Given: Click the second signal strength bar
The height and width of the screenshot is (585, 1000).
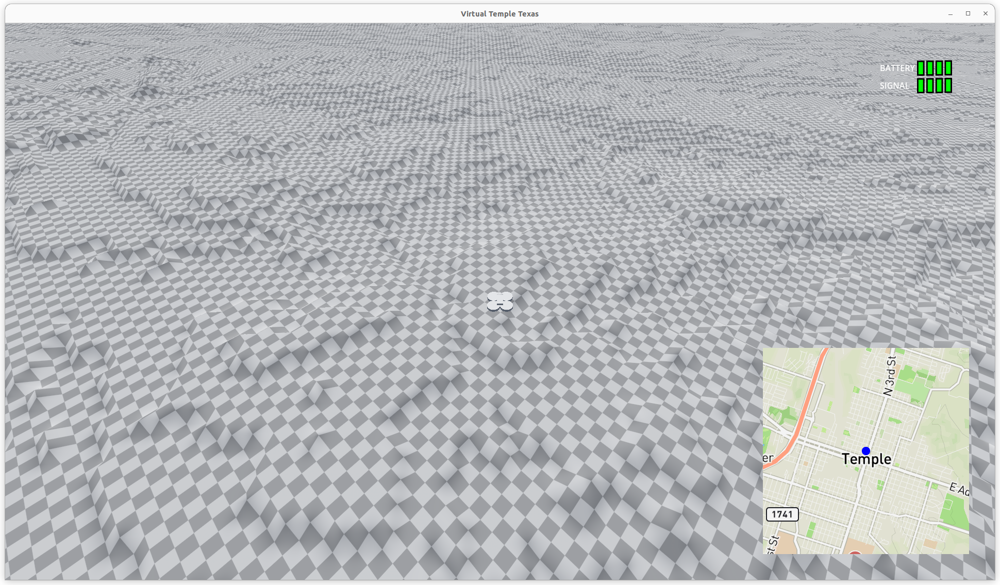Looking at the screenshot, I should (930, 86).
